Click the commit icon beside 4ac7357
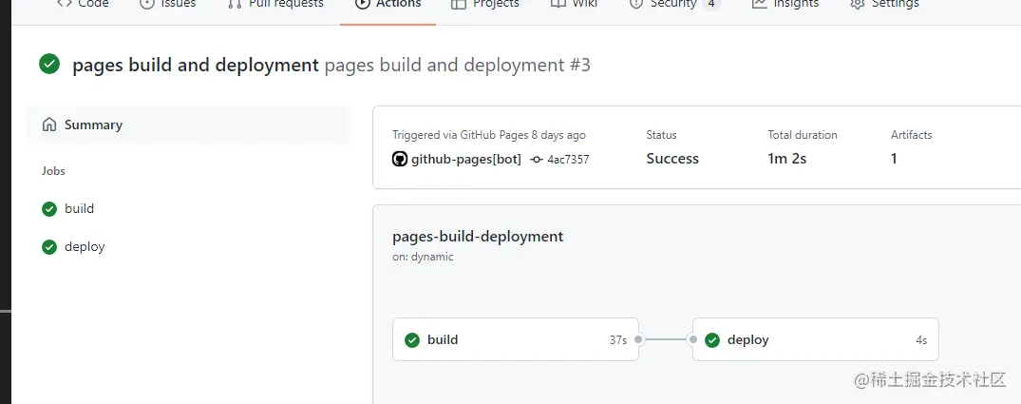The image size is (1021, 404). 537,160
